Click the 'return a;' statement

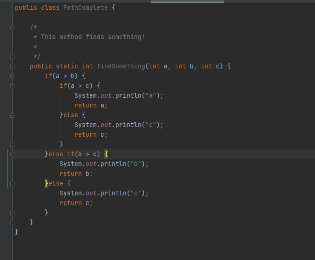coord(91,106)
